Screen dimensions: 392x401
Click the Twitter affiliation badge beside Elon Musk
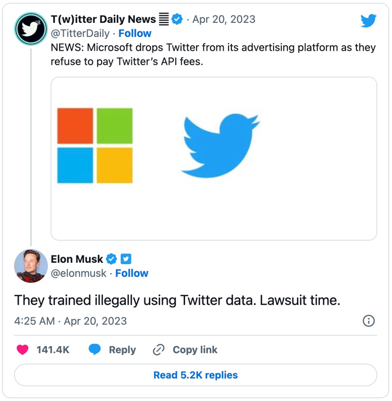[126, 259]
